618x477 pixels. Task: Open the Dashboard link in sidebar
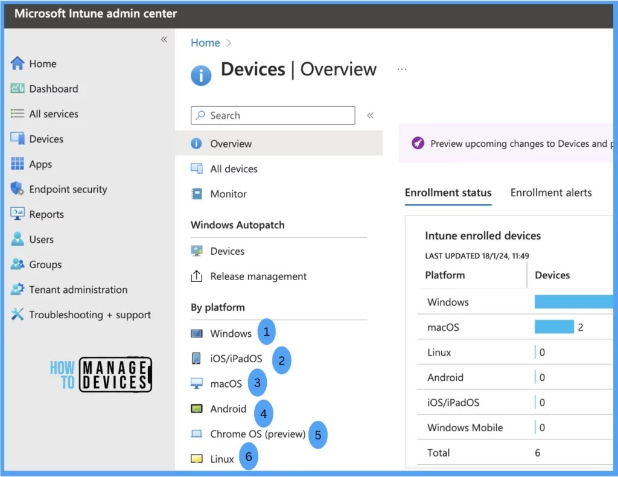click(x=54, y=89)
